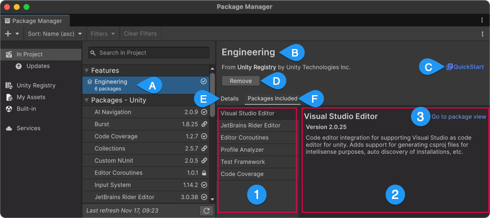Click the package list scroll down arrow

(x=212, y=199)
